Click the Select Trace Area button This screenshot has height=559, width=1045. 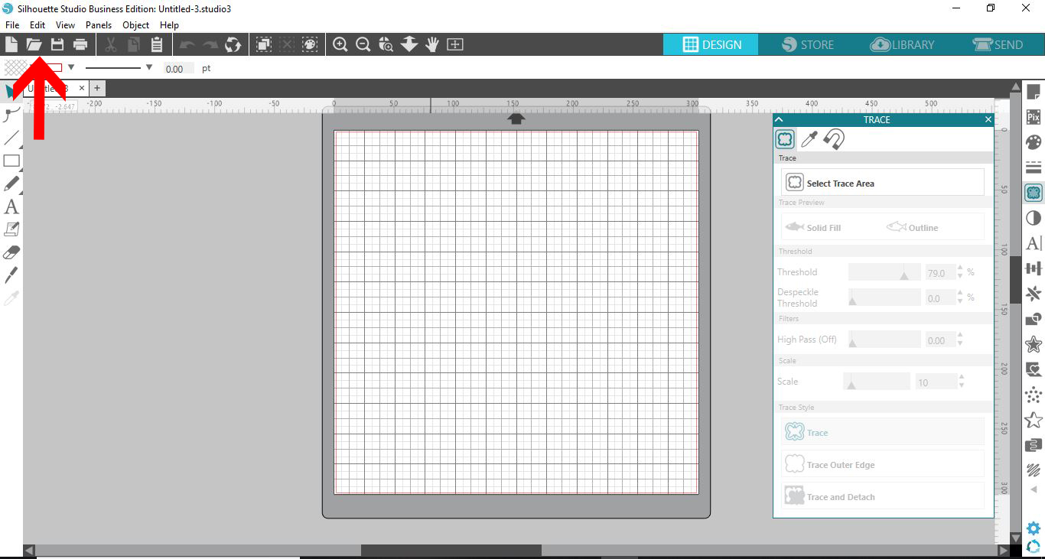coord(883,183)
